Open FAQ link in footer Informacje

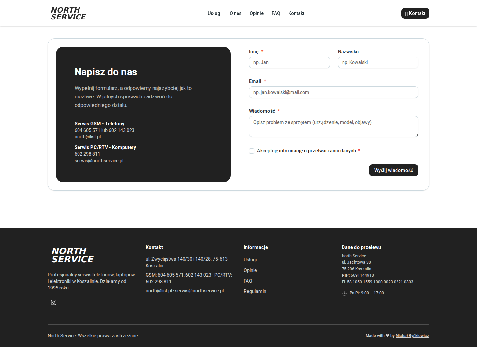coord(248,281)
